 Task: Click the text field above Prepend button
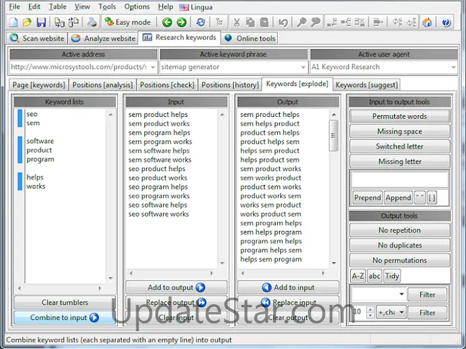tap(400, 180)
